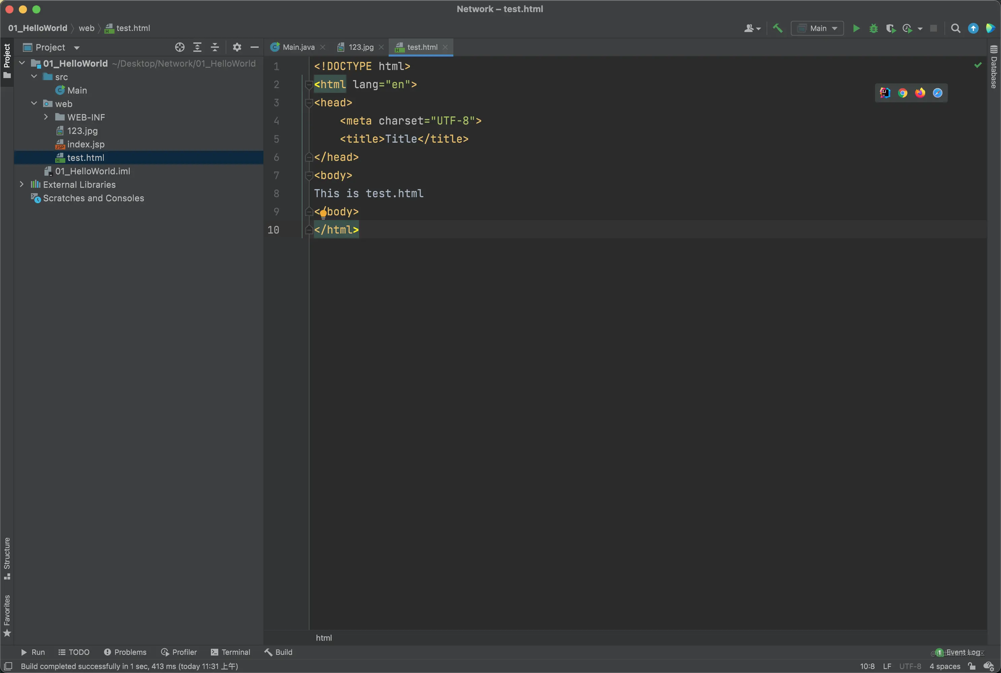Screen dimensions: 1001x673
Task: Fold the head tag on line 3
Action: click(309, 103)
